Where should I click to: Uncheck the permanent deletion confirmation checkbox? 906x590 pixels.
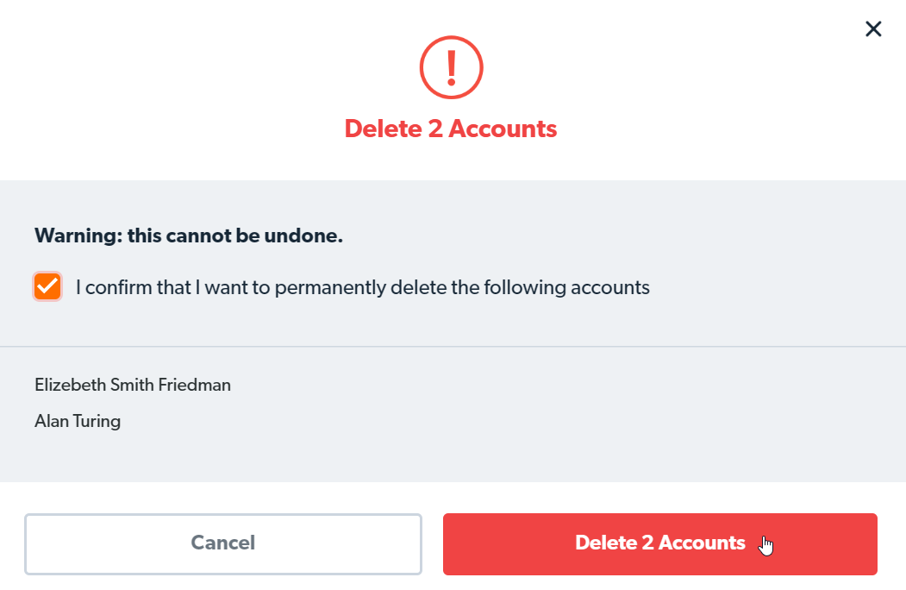coord(47,286)
